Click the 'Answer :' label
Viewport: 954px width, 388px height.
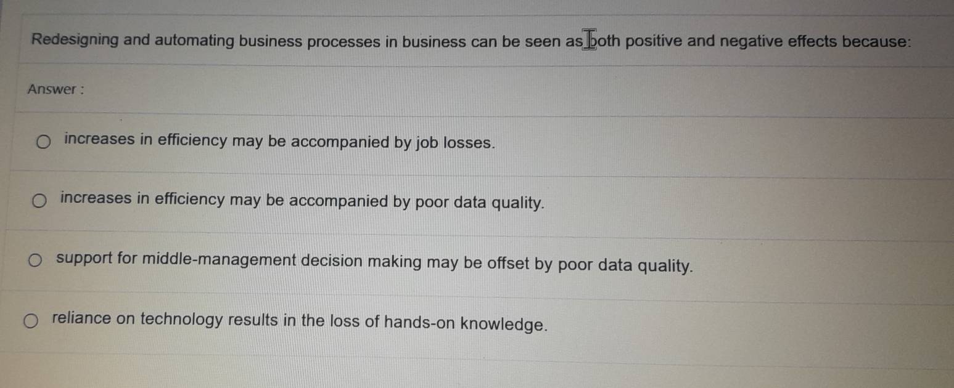point(56,89)
